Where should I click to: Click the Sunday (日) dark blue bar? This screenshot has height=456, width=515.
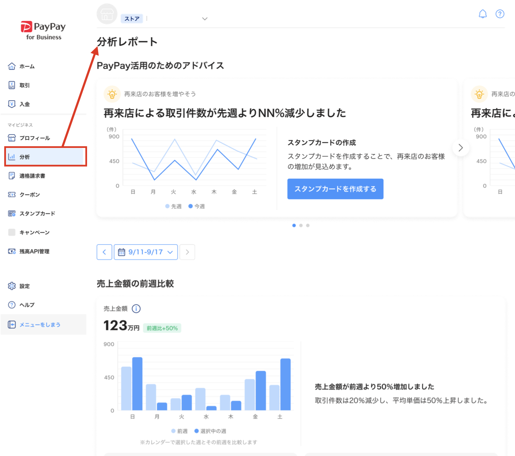tap(137, 384)
